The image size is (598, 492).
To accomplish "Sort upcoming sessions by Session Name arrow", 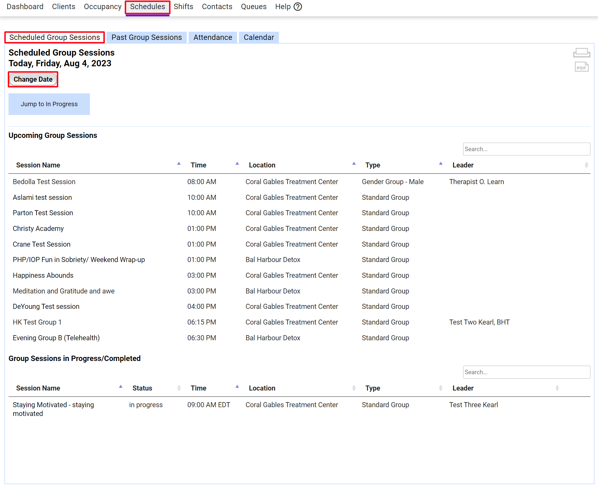I will (179, 164).
